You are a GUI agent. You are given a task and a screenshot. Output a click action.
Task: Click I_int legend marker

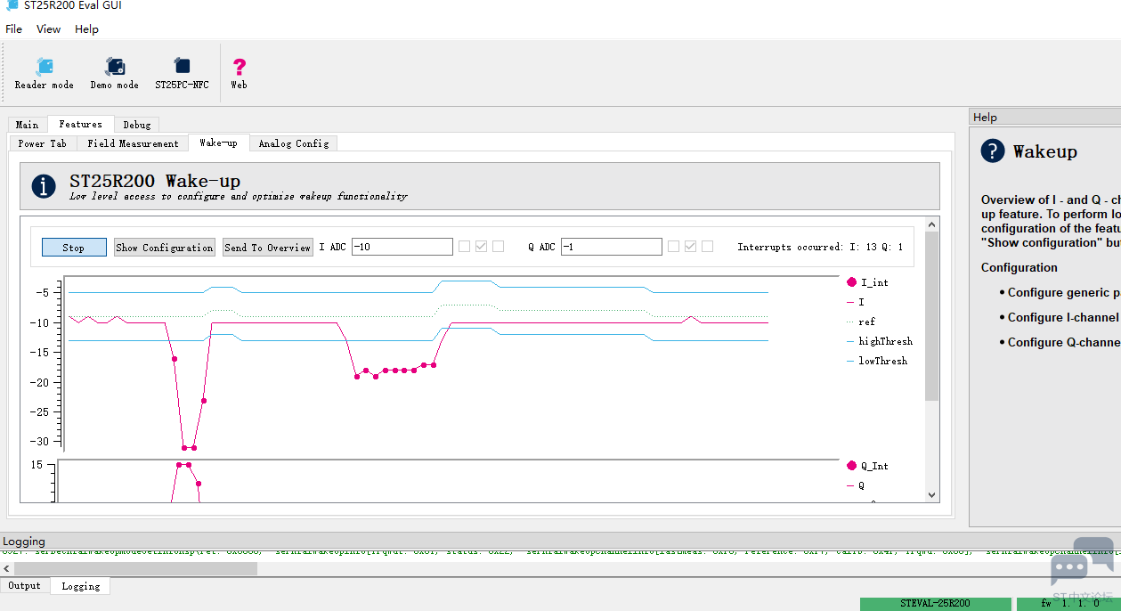coord(851,282)
